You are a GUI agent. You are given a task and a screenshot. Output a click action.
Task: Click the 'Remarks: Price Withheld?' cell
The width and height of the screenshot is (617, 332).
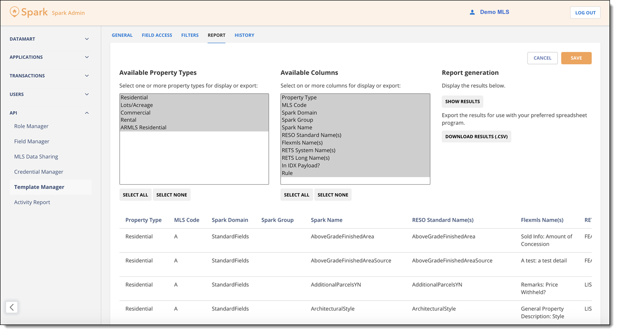pyautogui.click(x=539, y=289)
